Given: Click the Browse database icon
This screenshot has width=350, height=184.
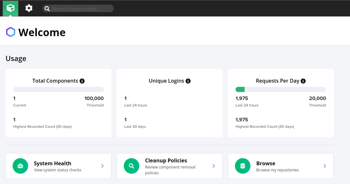Looking at the screenshot, I should (x=243, y=166).
